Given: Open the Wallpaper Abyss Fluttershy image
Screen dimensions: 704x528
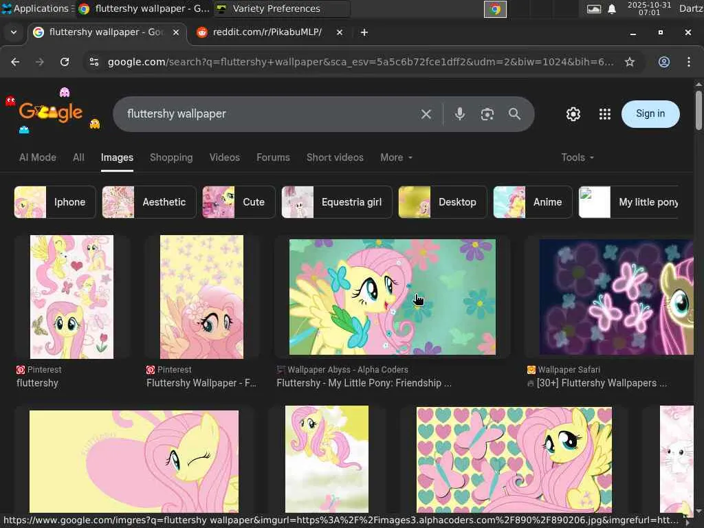Looking at the screenshot, I should [393, 297].
